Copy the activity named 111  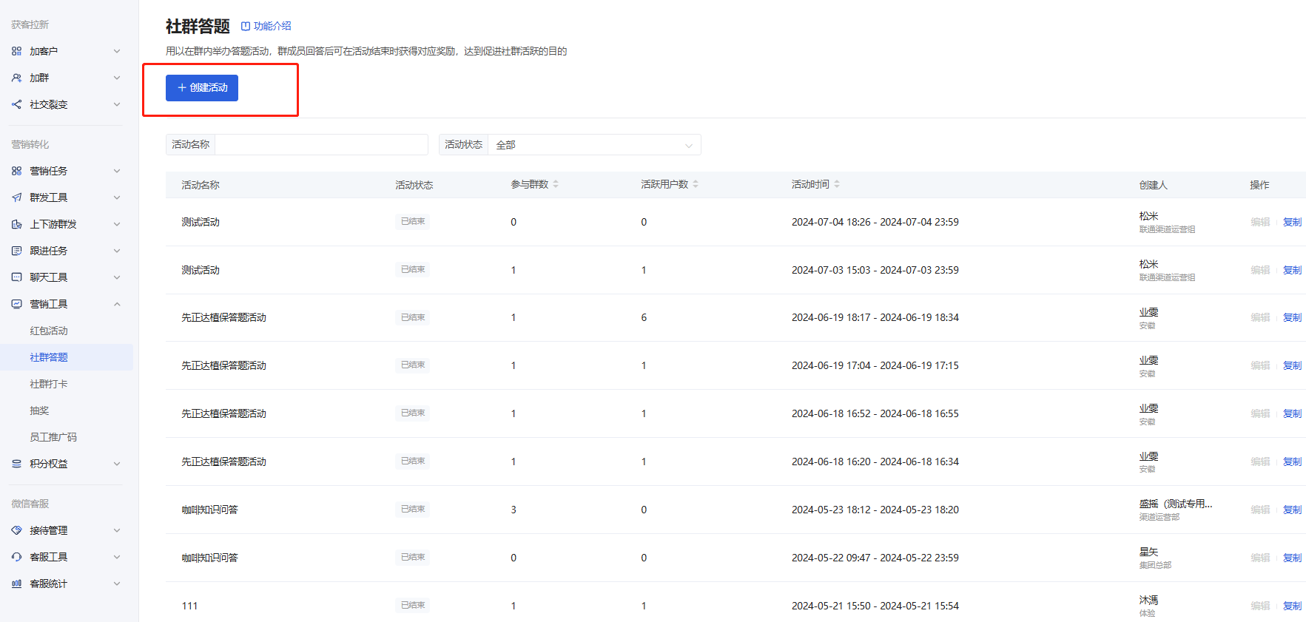click(1292, 606)
